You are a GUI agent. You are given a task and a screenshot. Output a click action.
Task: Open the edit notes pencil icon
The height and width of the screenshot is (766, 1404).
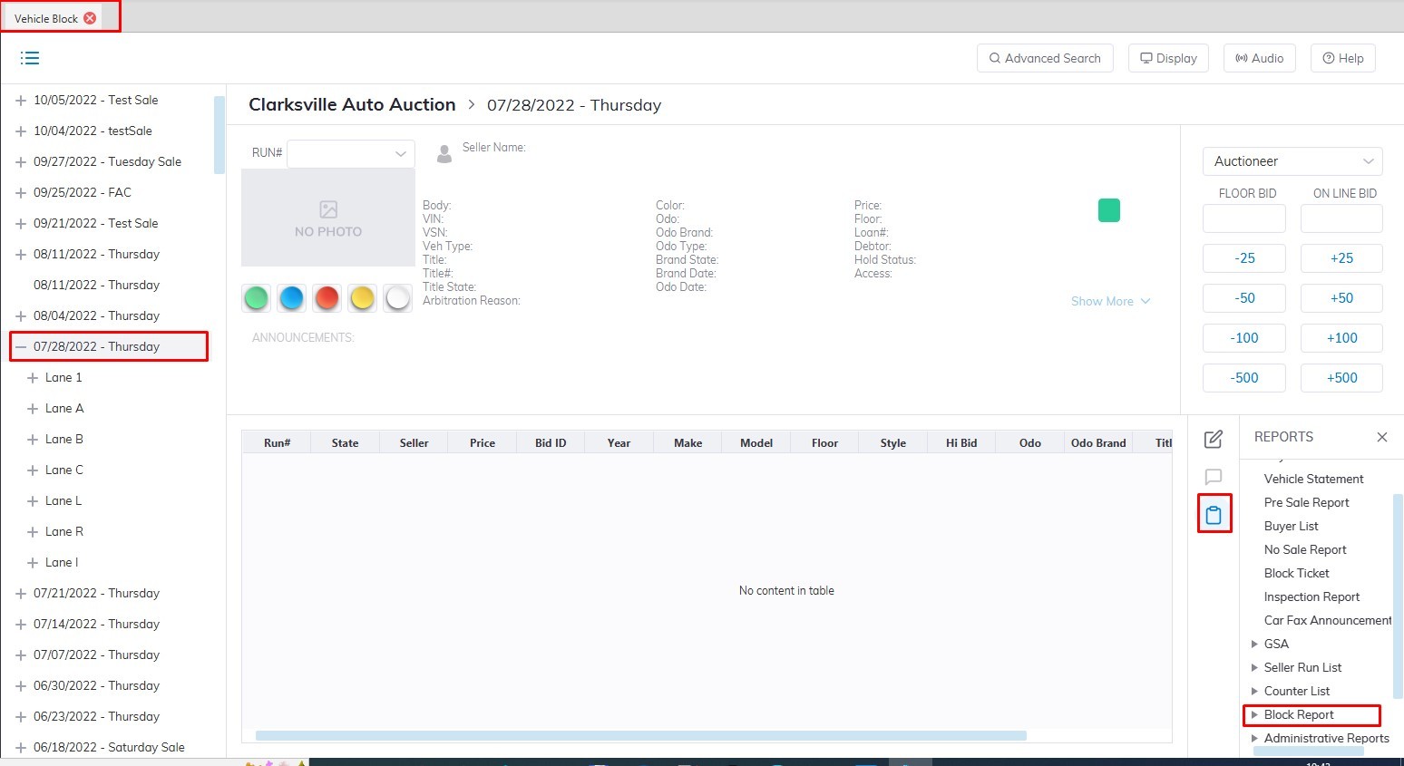1213,440
